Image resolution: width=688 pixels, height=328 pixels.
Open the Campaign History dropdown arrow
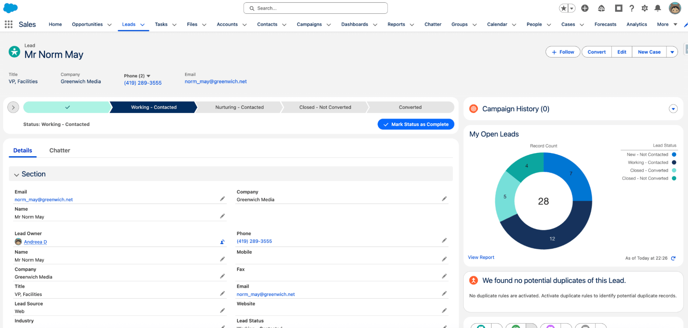point(673,109)
